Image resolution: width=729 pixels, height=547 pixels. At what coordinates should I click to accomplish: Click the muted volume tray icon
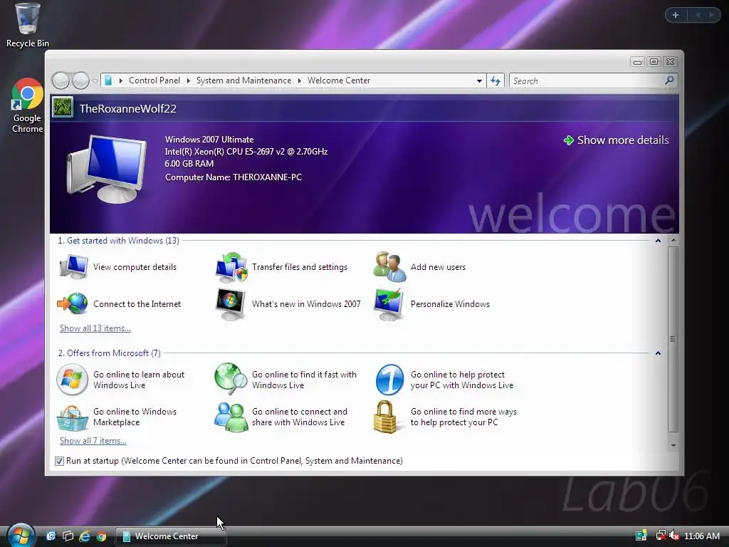674,536
